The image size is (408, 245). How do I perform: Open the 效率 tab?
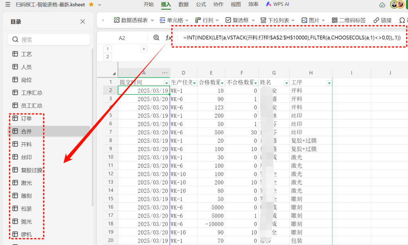tap(253, 4)
